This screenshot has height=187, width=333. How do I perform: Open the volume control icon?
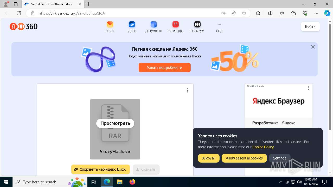(299, 182)
